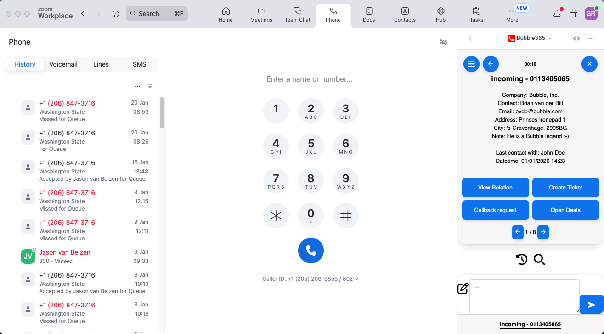Click the blue call button under the dialpad
The height and width of the screenshot is (334, 604).
(x=310, y=250)
